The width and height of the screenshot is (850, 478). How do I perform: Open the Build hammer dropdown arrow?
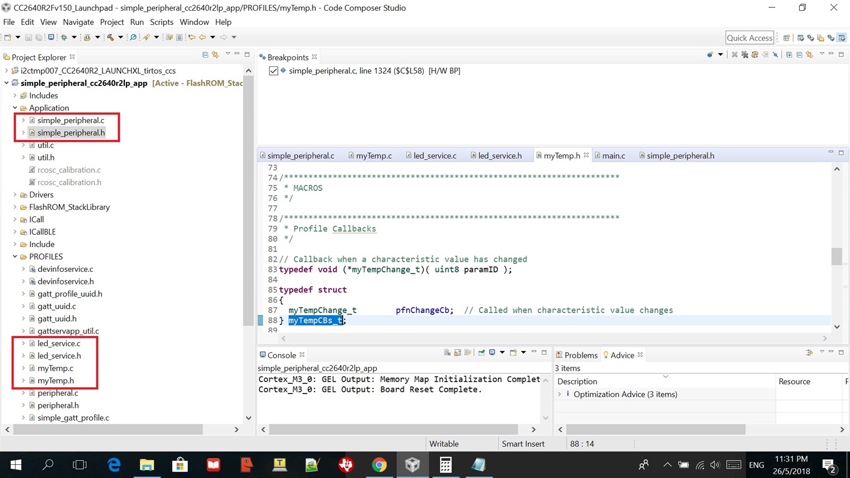click(121, 37)
